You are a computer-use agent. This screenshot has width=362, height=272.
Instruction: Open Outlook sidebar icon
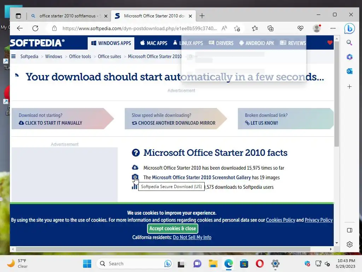[x=349, y=71]
